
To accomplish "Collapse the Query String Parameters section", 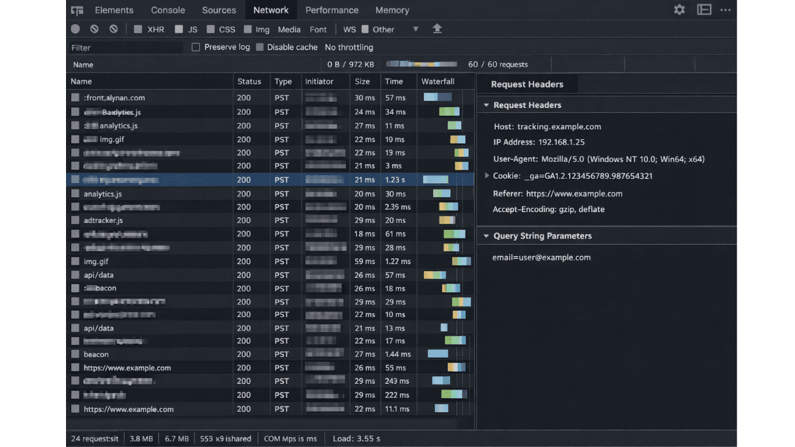I will coord(486,236).
